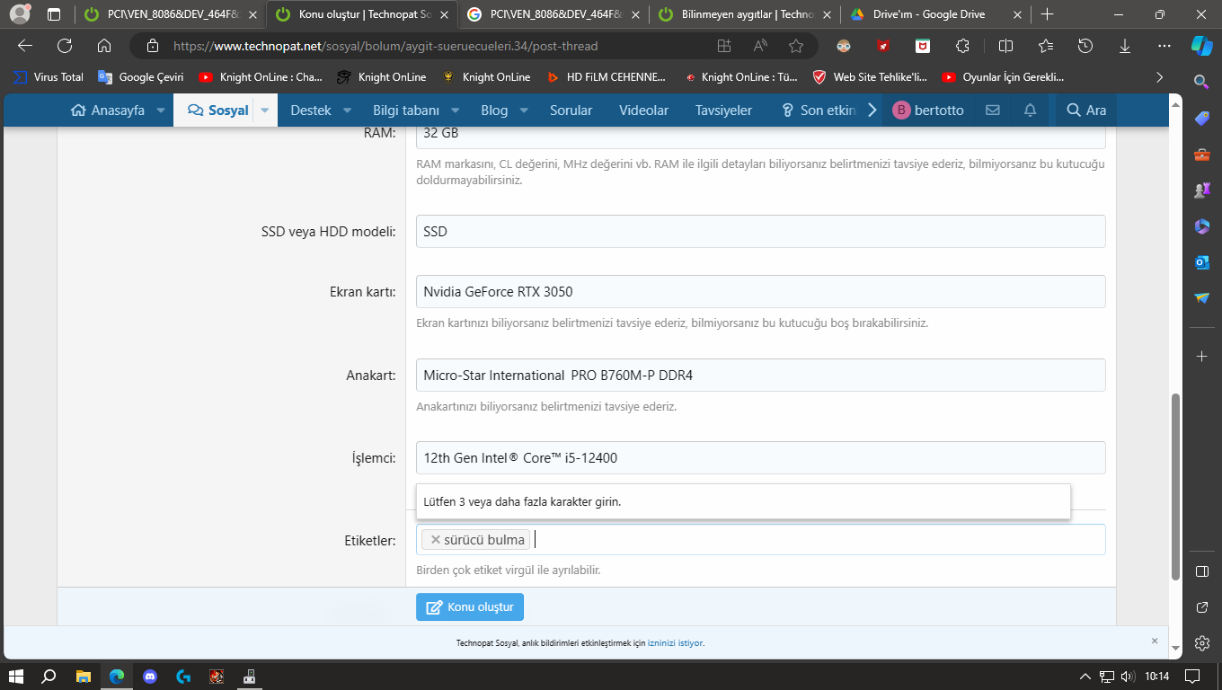The height and width of the screenshot is (690, 1222).
Task: Toggle split screen icon in toolbar
Action: [x=1006, y=46]
